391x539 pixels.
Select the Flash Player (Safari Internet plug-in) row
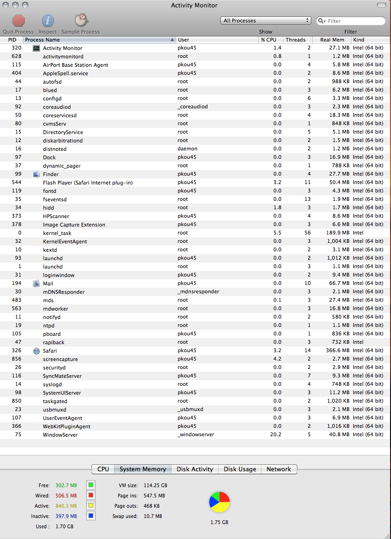tap(195, 183)
